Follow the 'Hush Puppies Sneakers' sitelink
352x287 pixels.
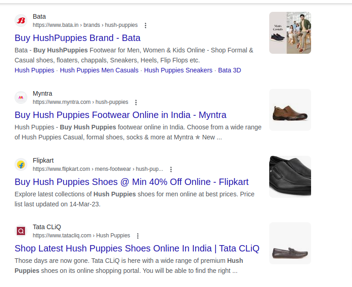click(x=178, y=70)
